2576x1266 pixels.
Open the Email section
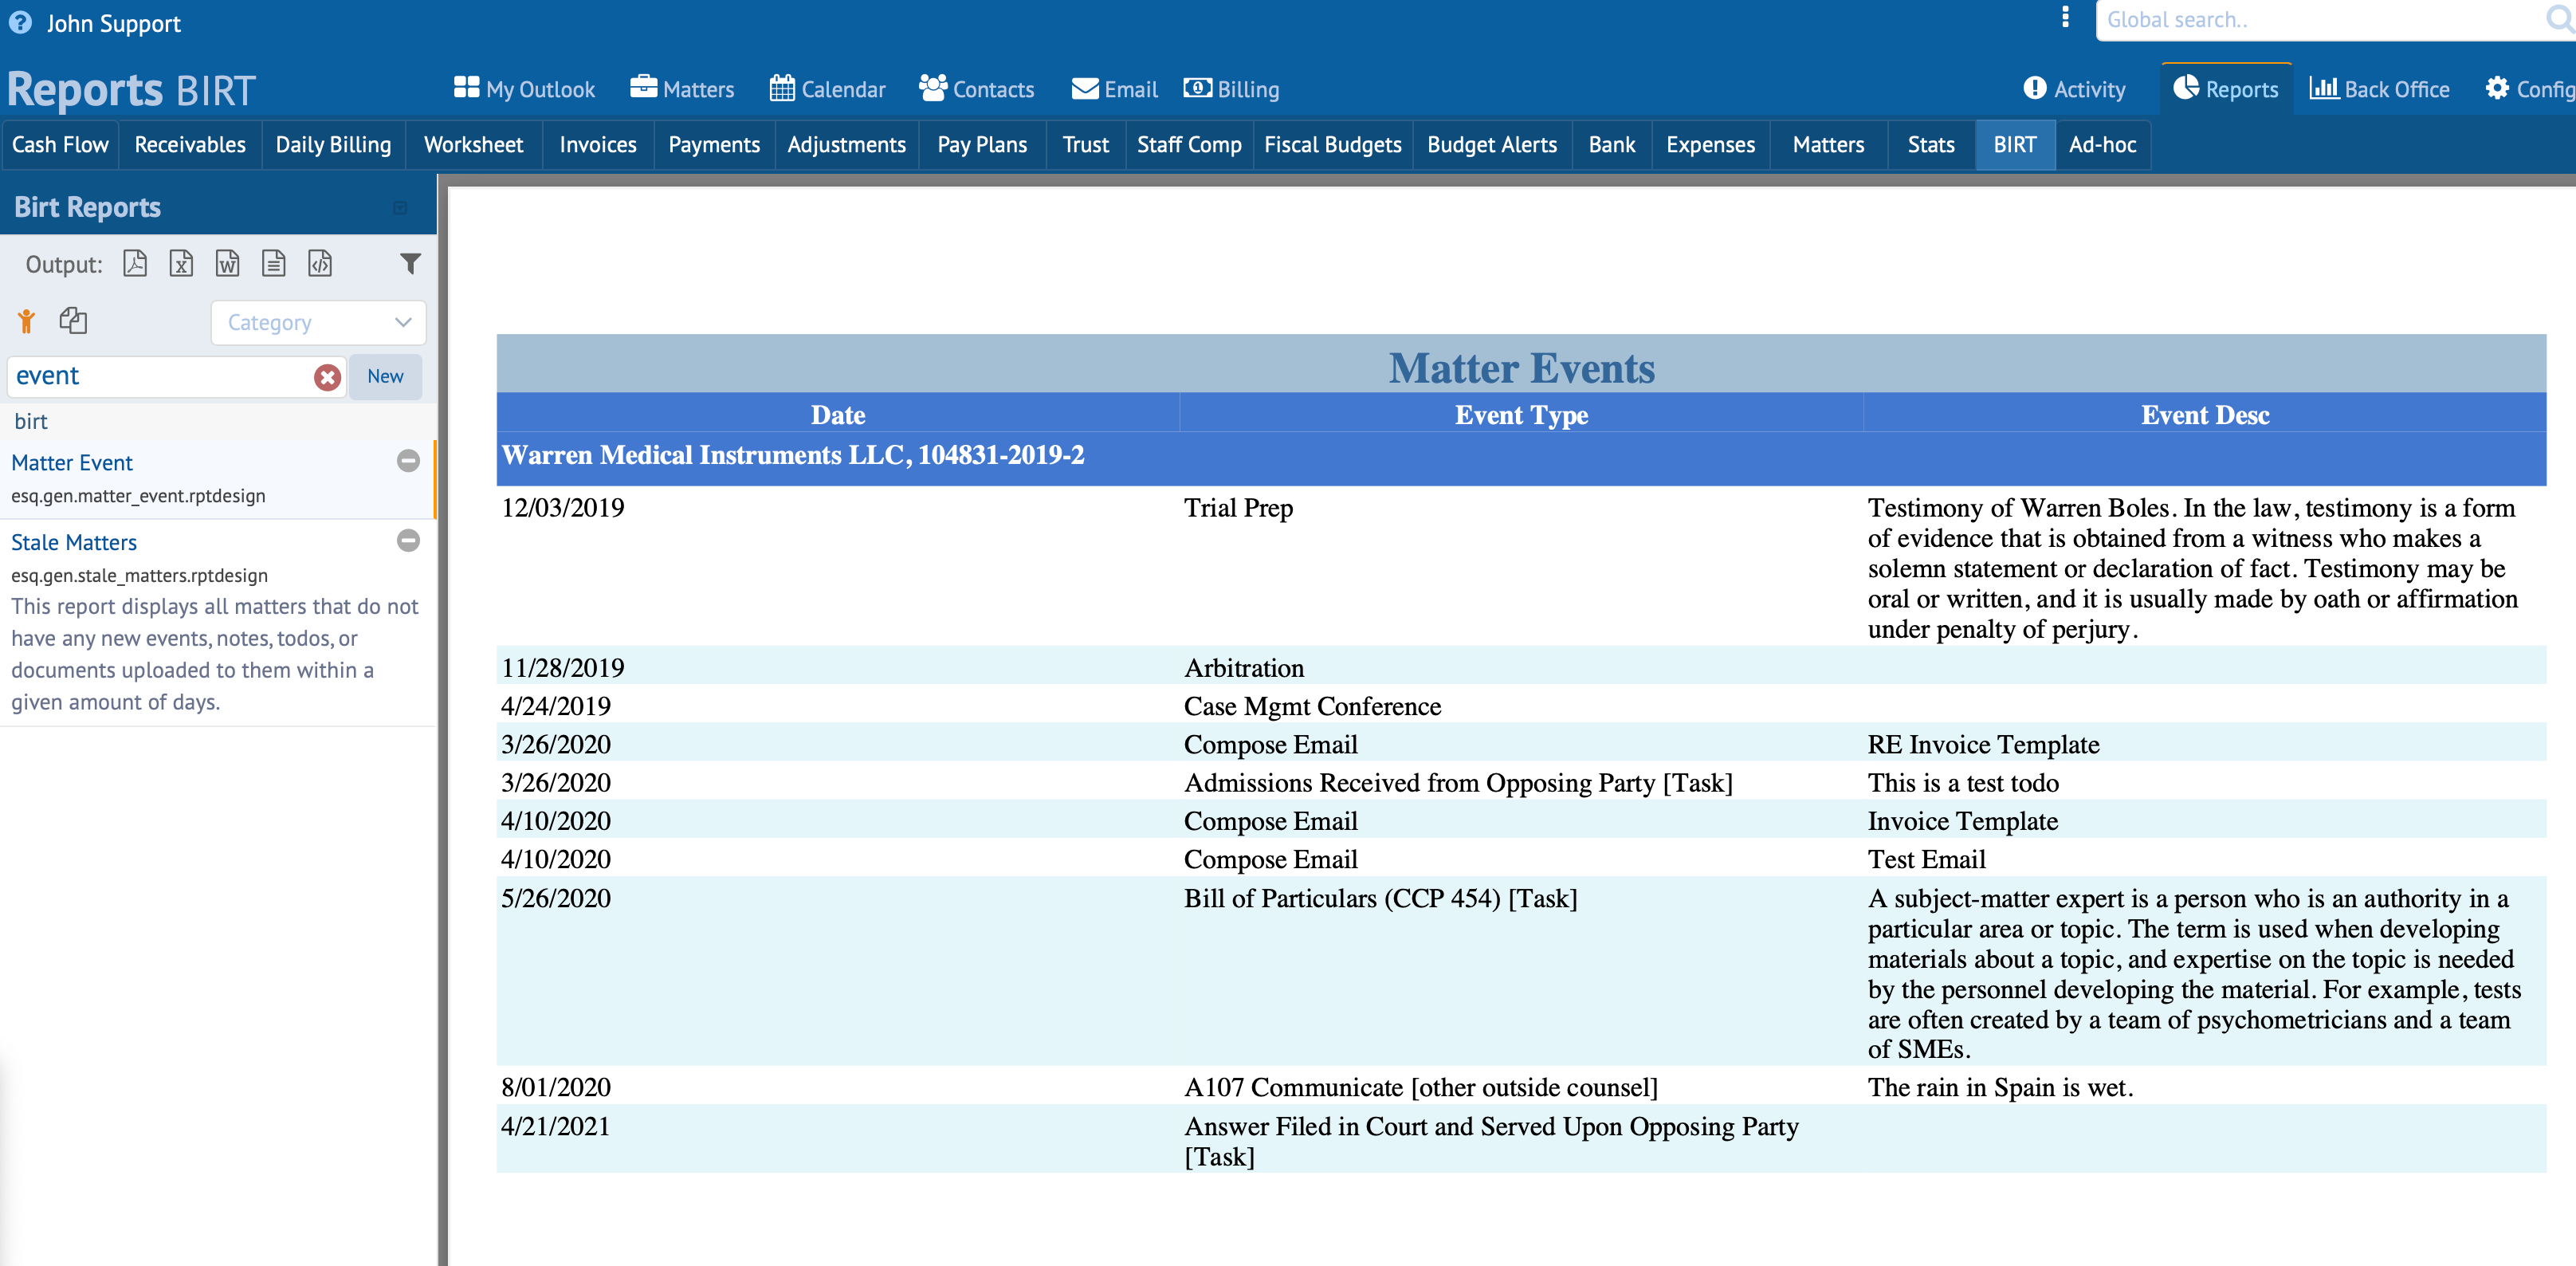click(1114, 89)
